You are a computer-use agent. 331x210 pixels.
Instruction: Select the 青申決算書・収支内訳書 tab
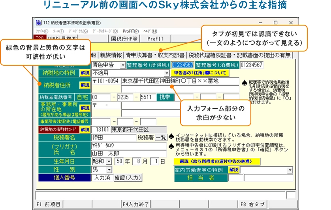coord(155,55)
